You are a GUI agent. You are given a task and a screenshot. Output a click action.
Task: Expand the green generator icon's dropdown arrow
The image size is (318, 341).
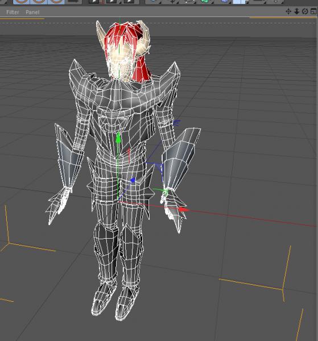click(213, 3)
